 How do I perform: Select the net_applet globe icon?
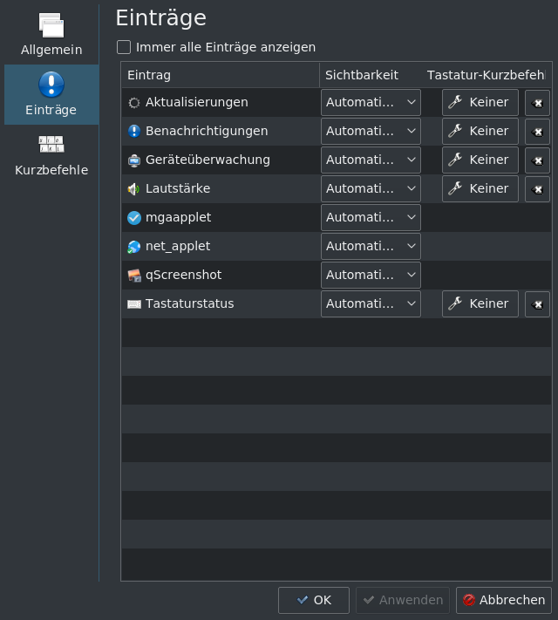[134, 247]
